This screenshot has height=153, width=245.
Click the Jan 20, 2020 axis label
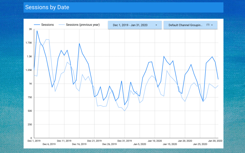click(185, 141)
